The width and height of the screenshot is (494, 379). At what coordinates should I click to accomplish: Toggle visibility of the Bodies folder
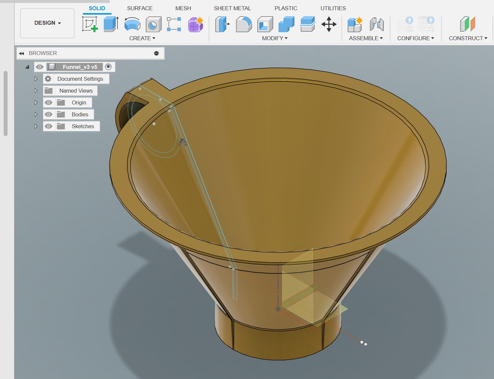coord(49,114)
